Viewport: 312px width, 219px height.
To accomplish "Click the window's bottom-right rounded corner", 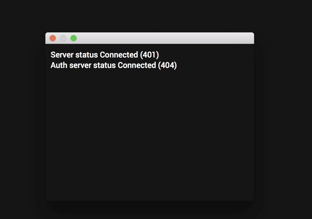I will (x=253, y=199).
